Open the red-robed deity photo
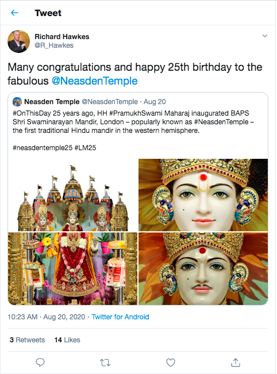 (72, 269)
